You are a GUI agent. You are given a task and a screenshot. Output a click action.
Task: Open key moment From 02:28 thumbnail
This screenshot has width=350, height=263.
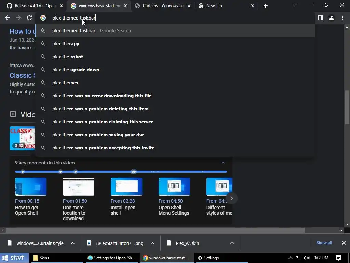pos(126,187)
